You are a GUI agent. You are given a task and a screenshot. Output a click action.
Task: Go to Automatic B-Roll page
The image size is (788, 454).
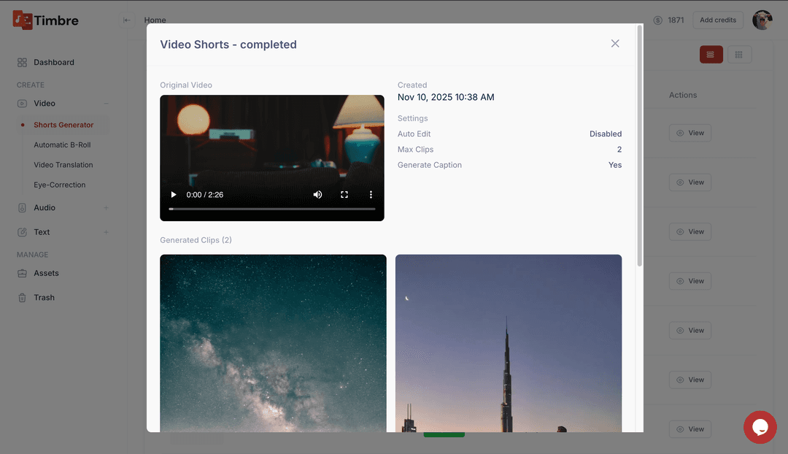click(x=62, y=145)
